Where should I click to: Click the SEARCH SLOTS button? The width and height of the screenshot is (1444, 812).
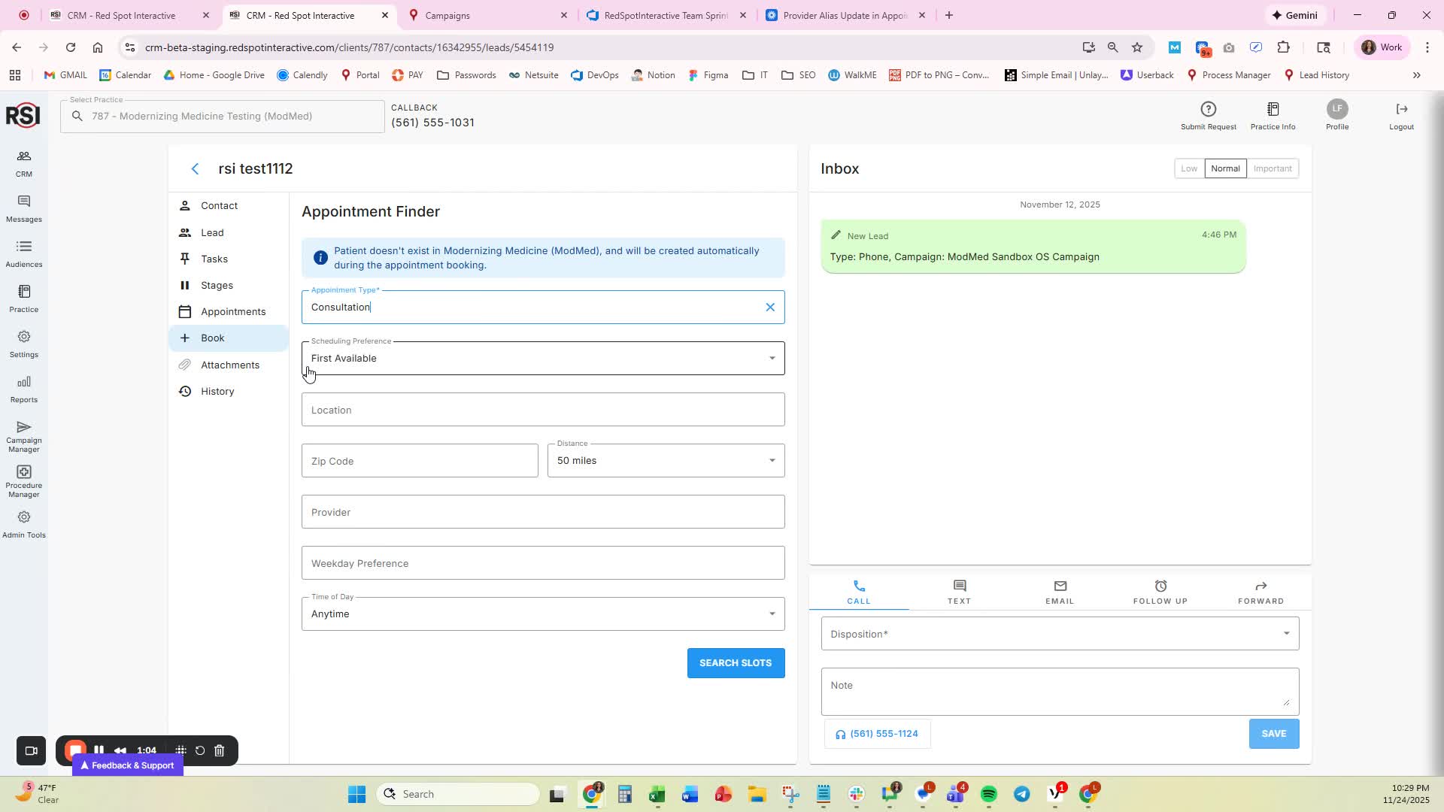click(735, 663)
